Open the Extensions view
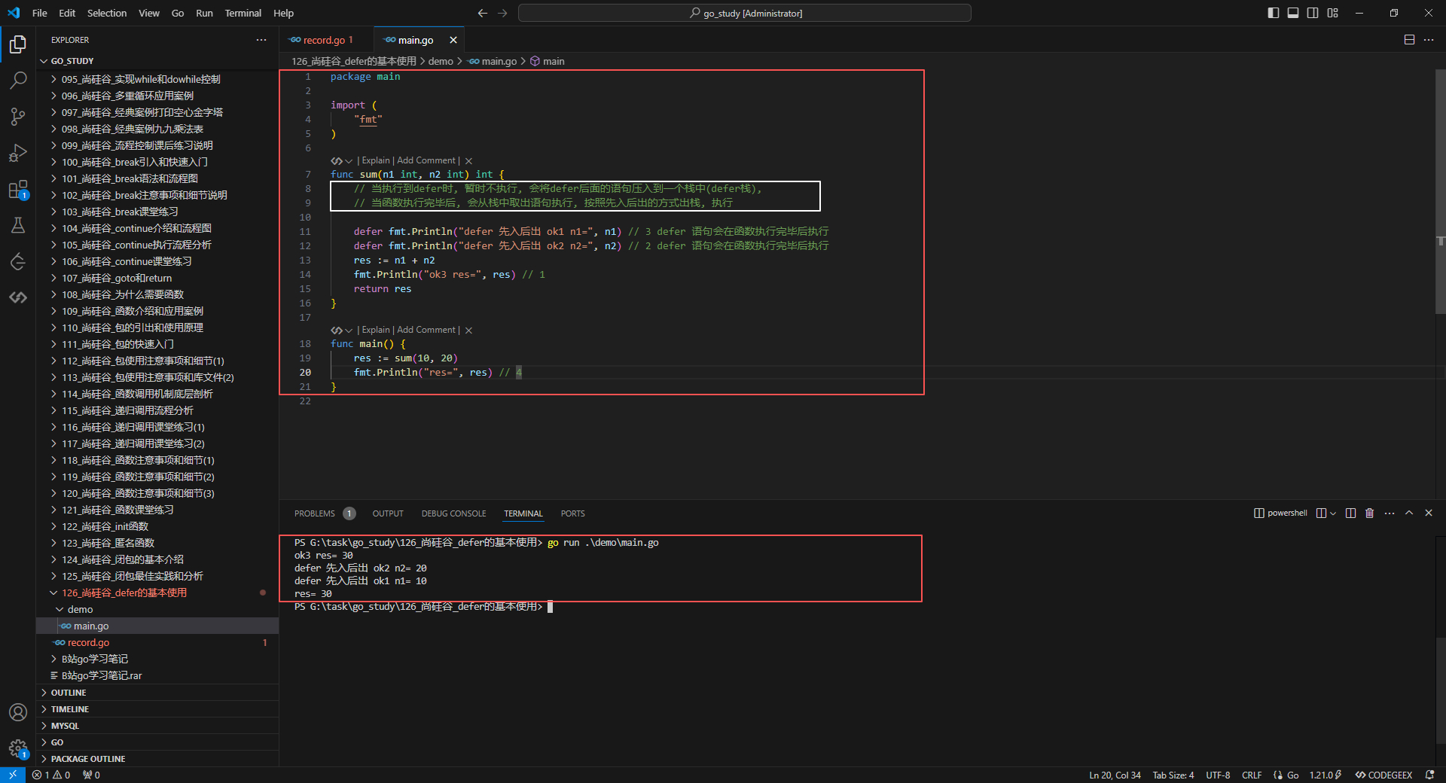The image size is (1446, 783). pos(18,189)
